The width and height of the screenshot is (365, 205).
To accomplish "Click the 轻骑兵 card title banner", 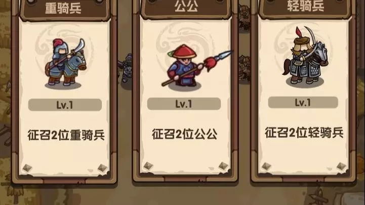I will (x=305, y=7).
